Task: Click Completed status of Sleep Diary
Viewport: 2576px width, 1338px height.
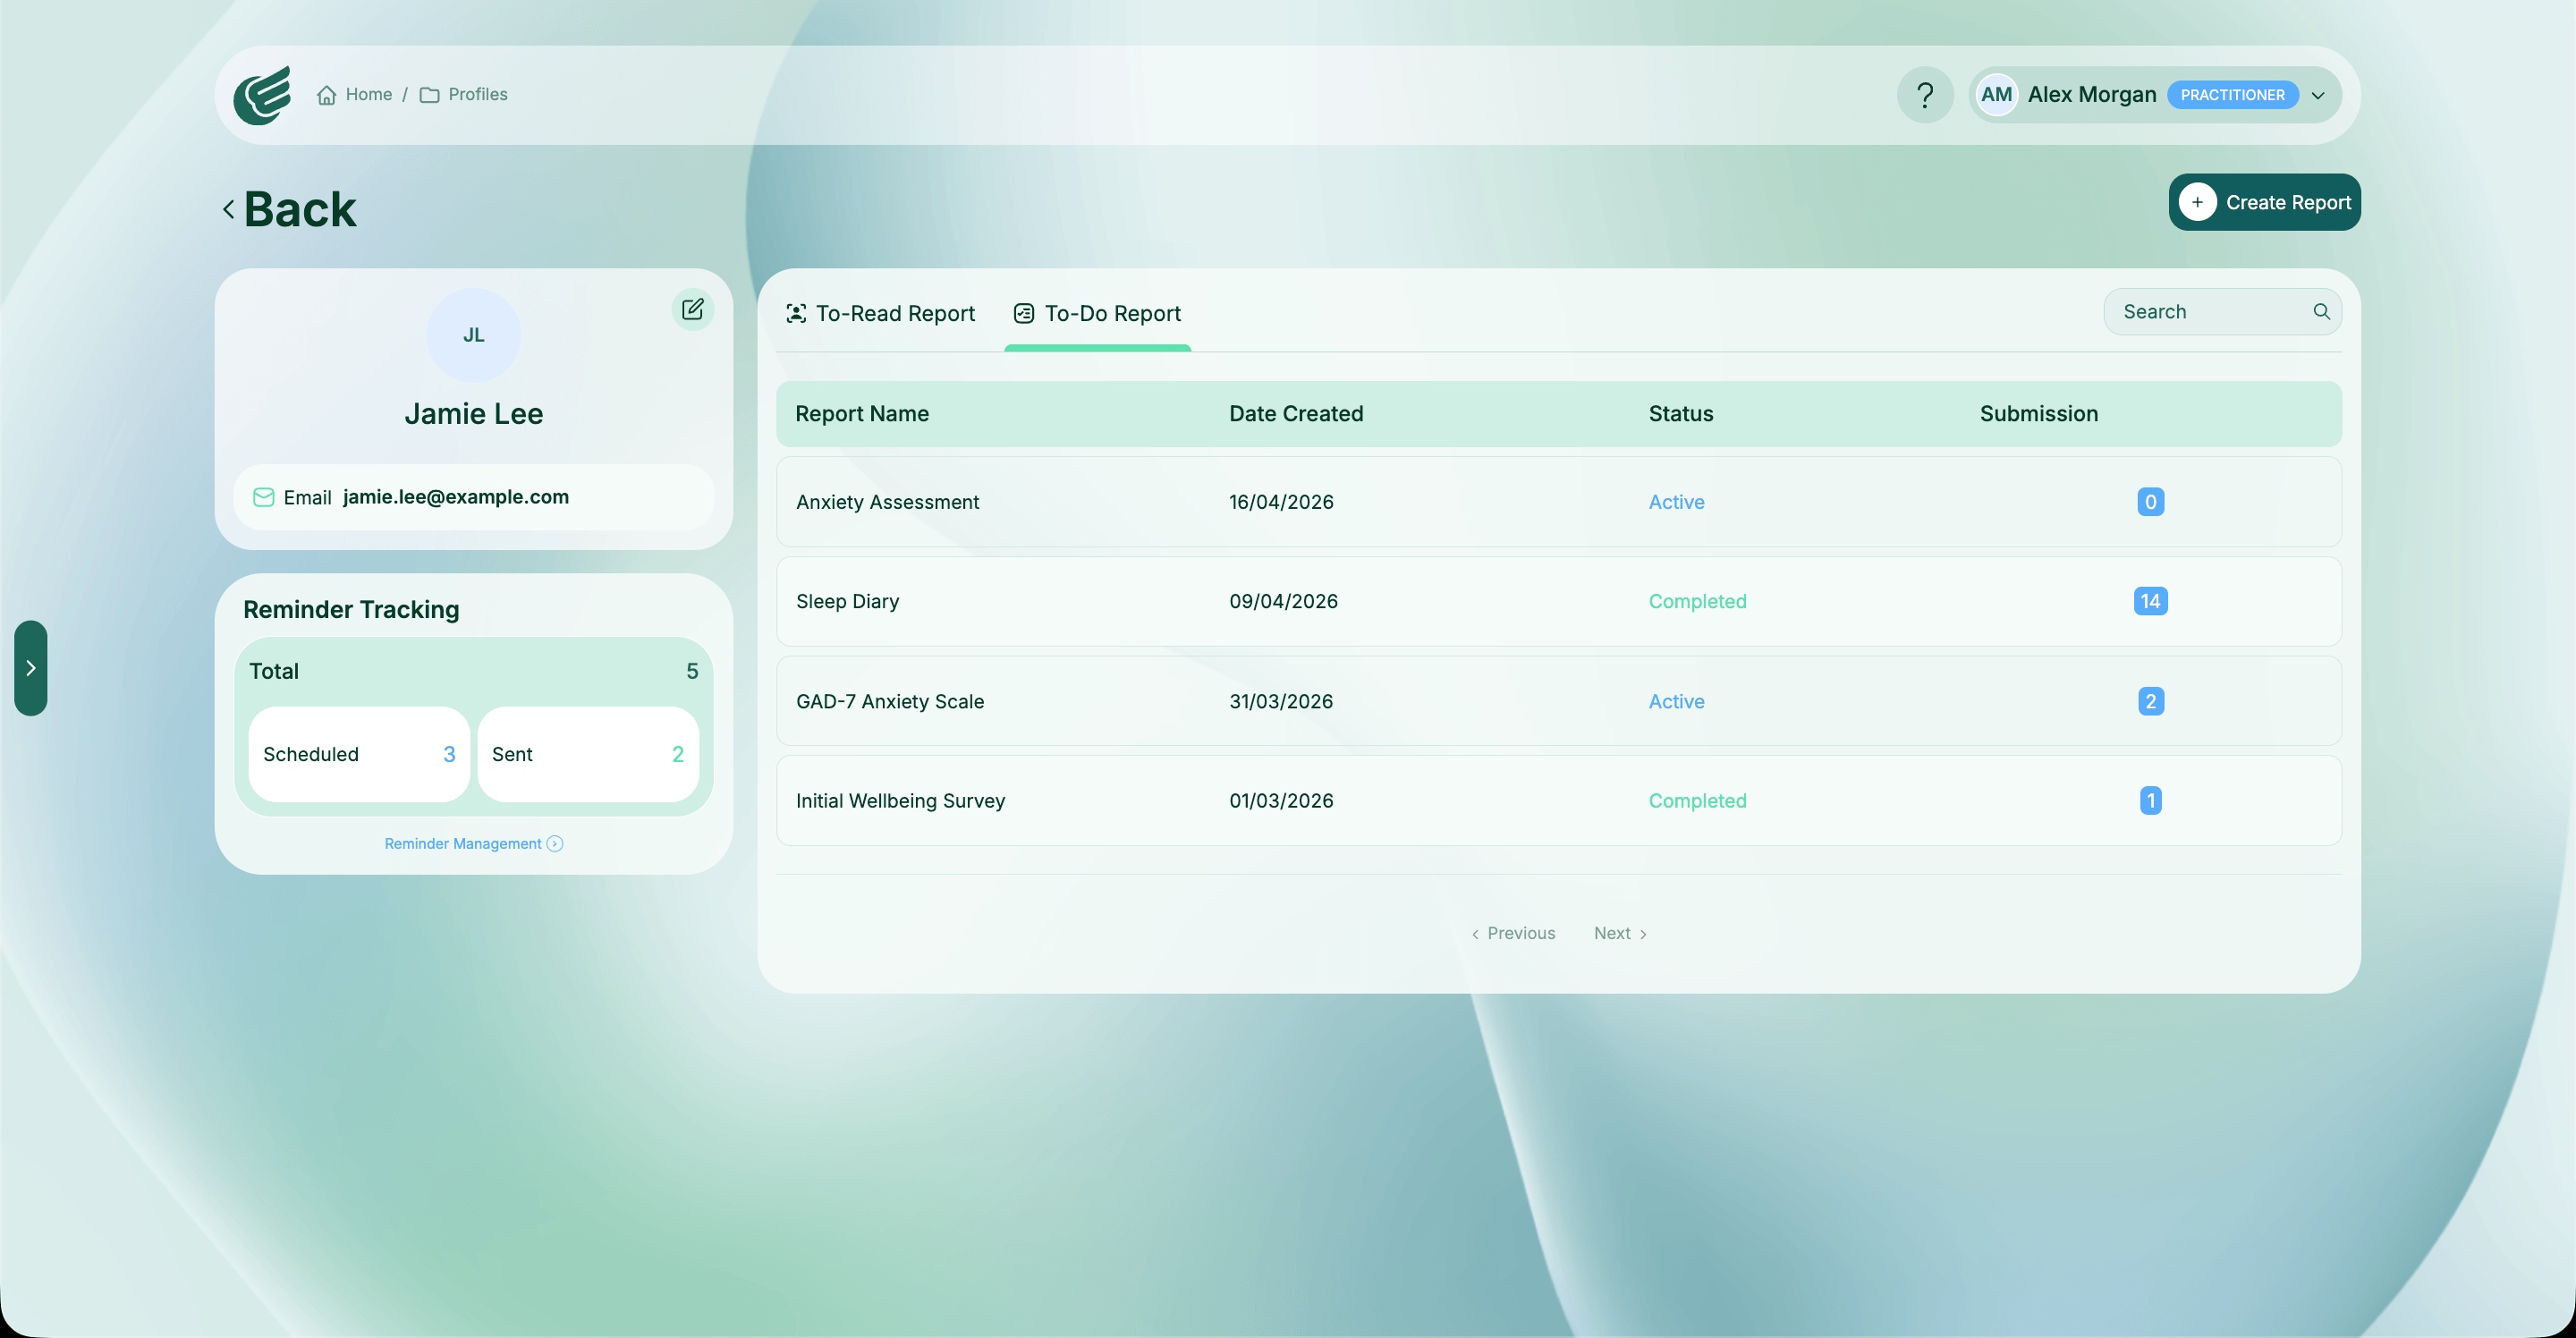Action: pos(1697,601)
